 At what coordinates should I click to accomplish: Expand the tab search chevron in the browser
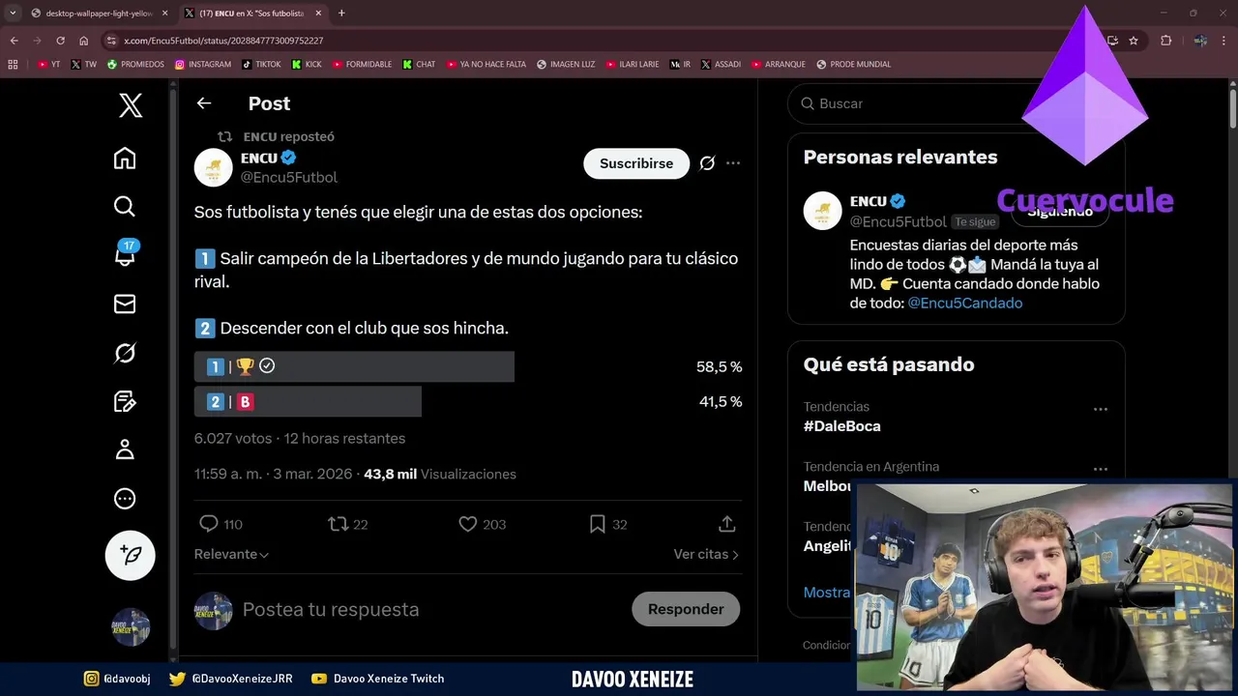(x=13, y=14)
